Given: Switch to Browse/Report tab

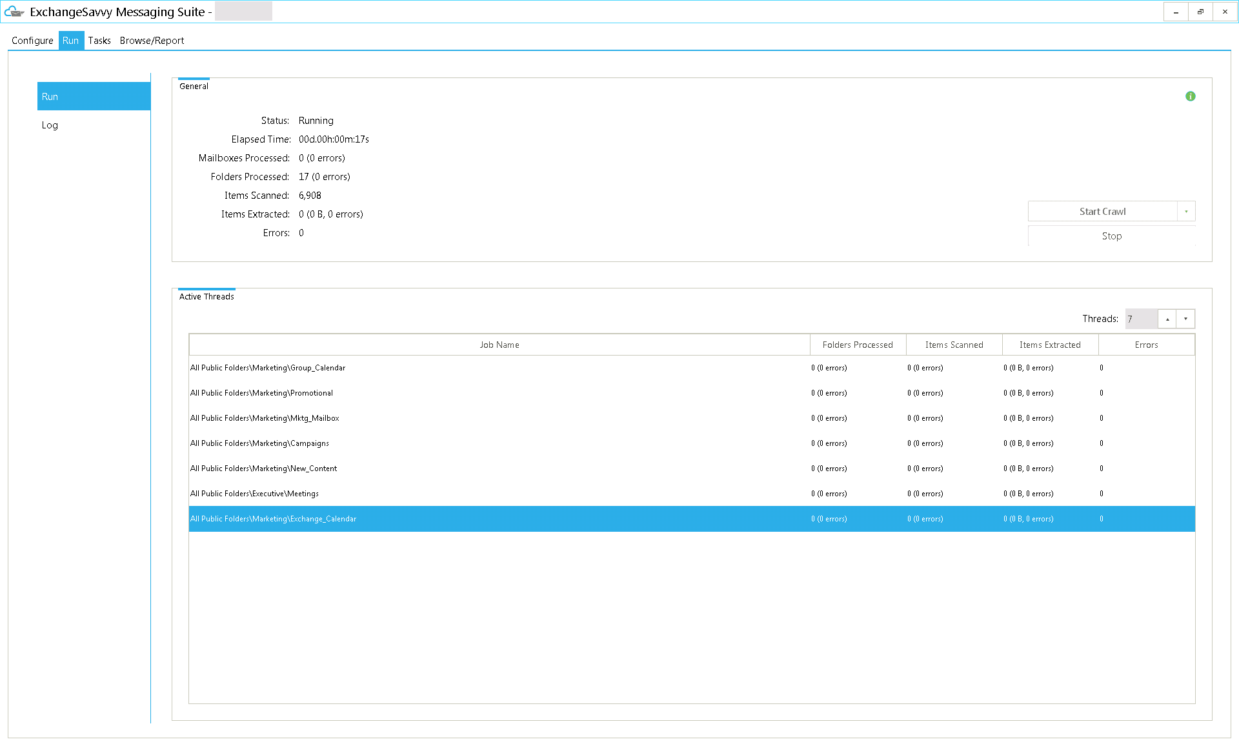Looking at the screenshot, I should click(152, 40).
